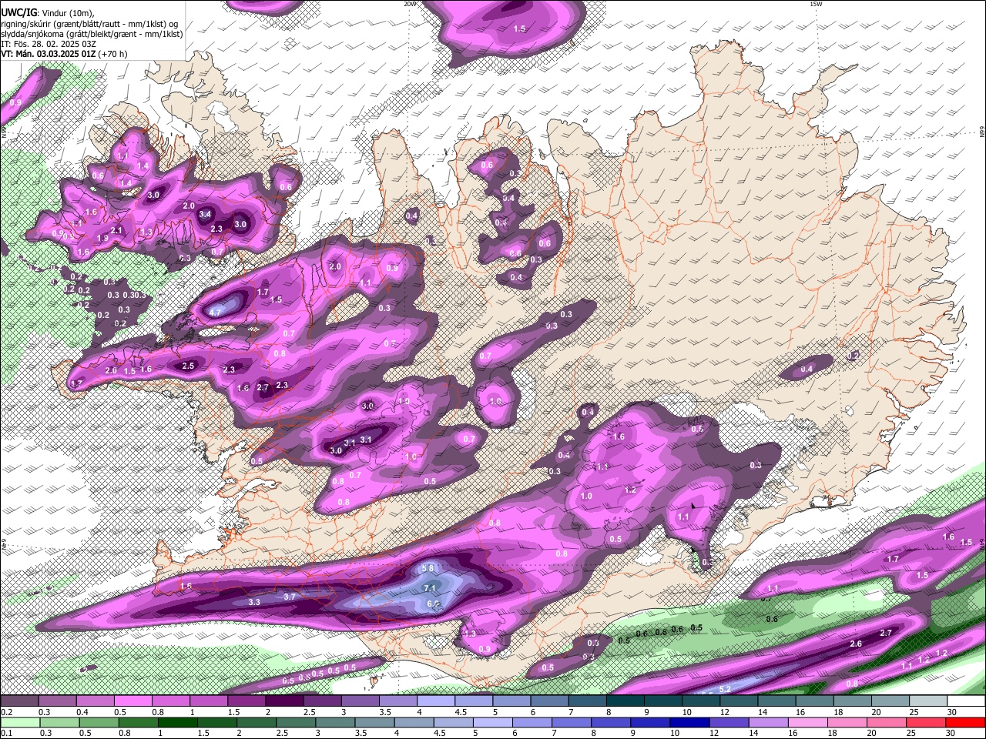Click upper legend swatch starting at 0.8
This screenshot has height=739, width=986.
point(170,701)
